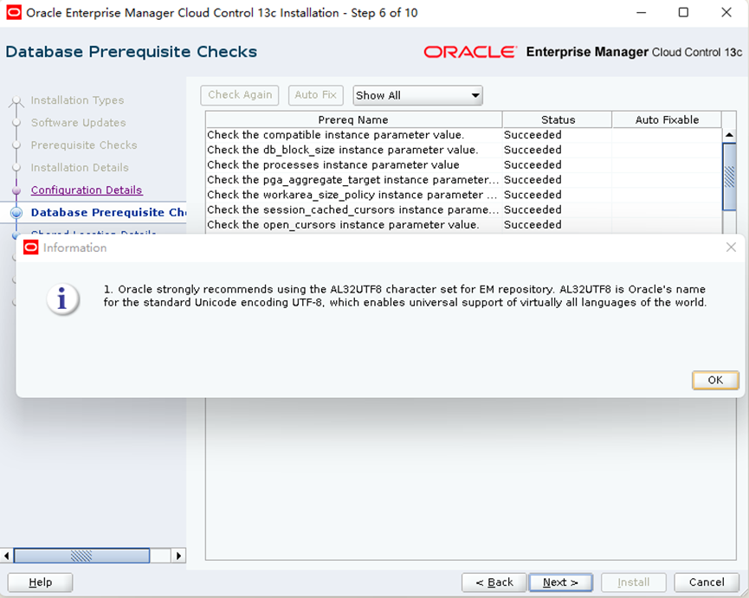Image resolution: width=749 pixels, height=598 pixels.
Task: Select the Installation Details step
Action: coord(80,168)
